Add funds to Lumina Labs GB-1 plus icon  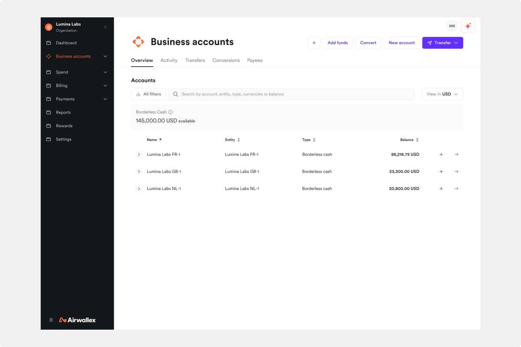(441, 171)
